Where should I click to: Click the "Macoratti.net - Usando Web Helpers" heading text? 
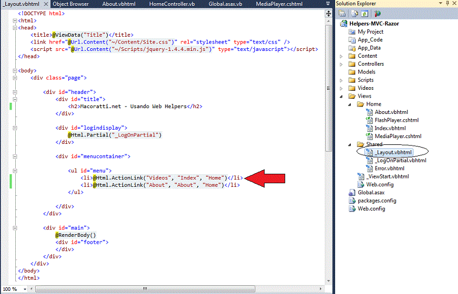coord(133,106)
